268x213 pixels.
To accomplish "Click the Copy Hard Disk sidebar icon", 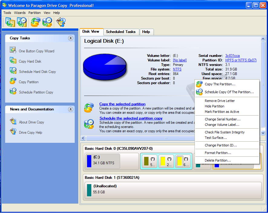I will [13, 61].
